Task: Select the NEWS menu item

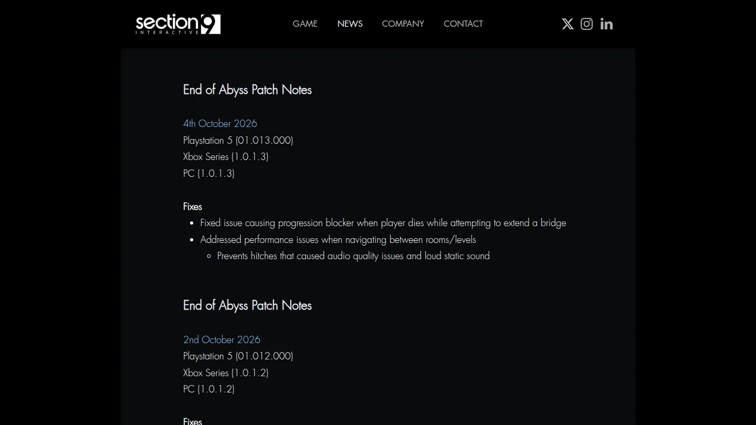Action: coord(350,24)
